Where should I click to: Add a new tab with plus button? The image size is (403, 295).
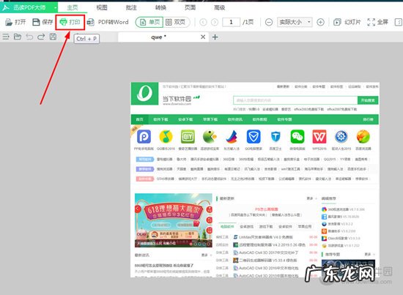click(x=215, y=37)
